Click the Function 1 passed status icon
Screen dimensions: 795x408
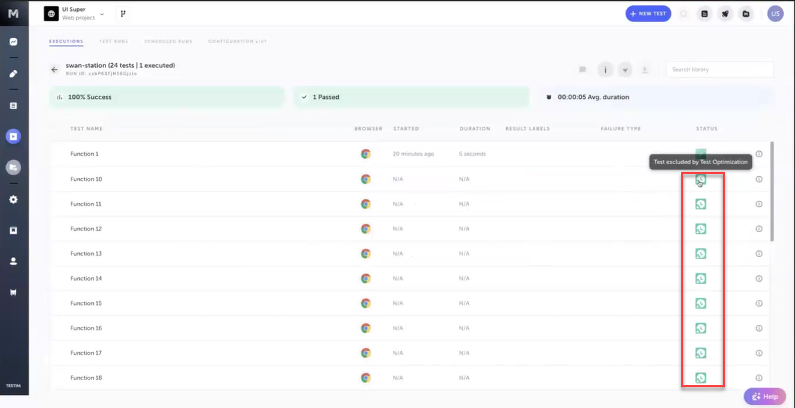click(x=701, y=152)
